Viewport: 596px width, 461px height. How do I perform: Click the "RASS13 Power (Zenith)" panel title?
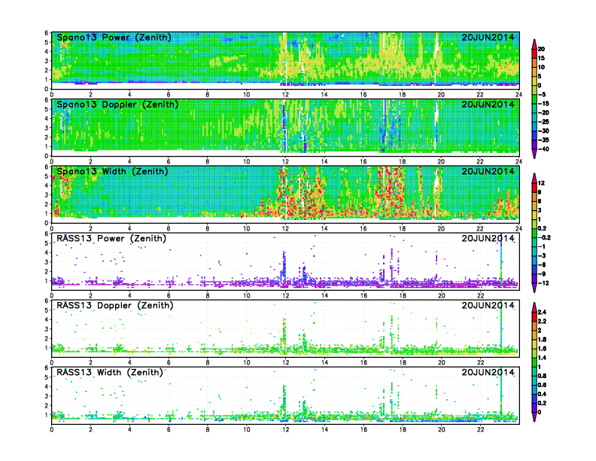(x=111, y=239)
